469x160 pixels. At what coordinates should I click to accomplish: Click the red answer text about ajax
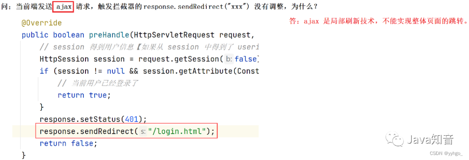[x=378, y=22]
